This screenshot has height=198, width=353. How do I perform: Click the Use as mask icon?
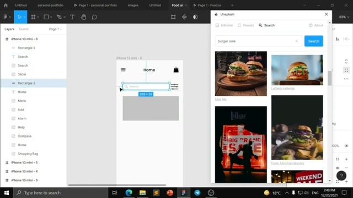[x=195, y=17]
